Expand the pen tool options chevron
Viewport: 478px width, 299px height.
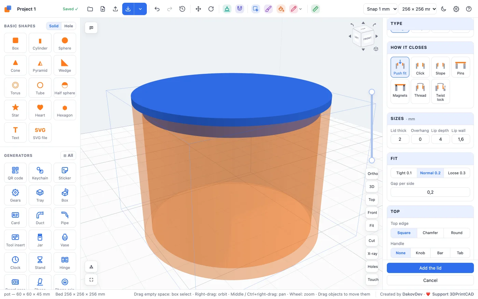coord(300,9)
